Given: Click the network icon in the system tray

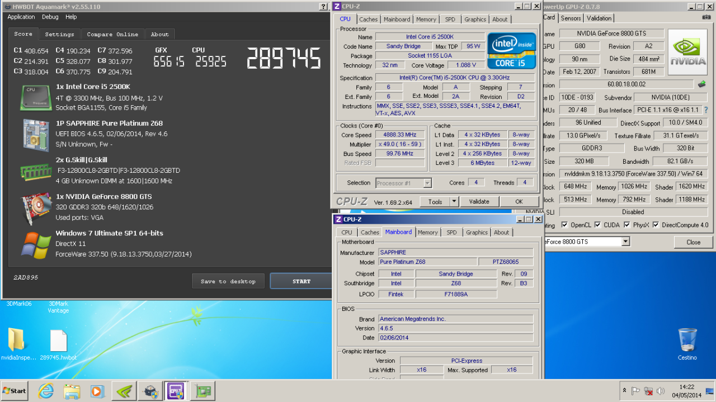Looking at the screenshot, I should click(648, 391).
